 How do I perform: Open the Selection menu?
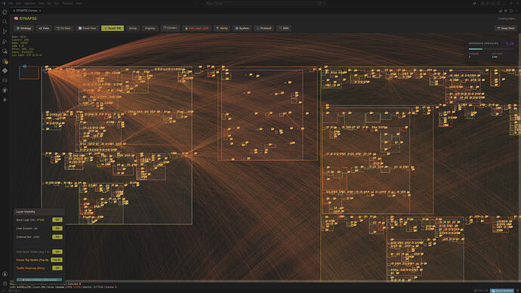tap(29, 3)
